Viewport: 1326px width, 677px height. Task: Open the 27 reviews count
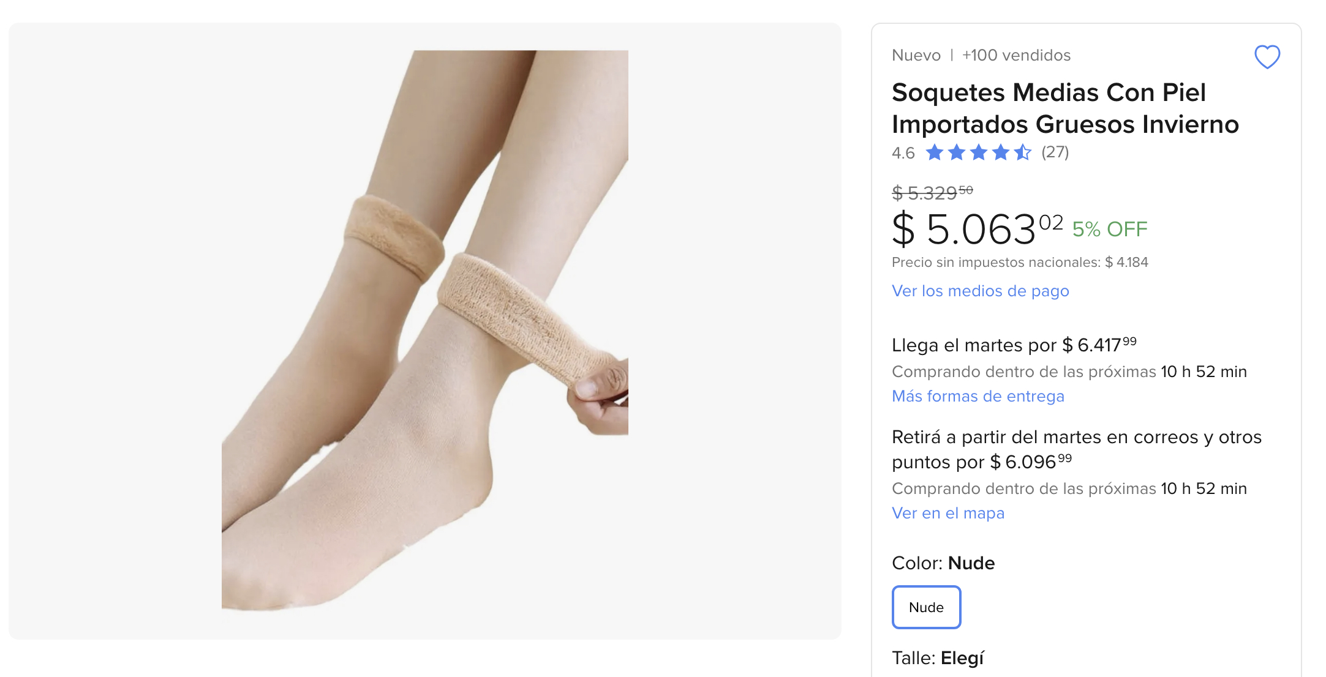point(1055,152)
